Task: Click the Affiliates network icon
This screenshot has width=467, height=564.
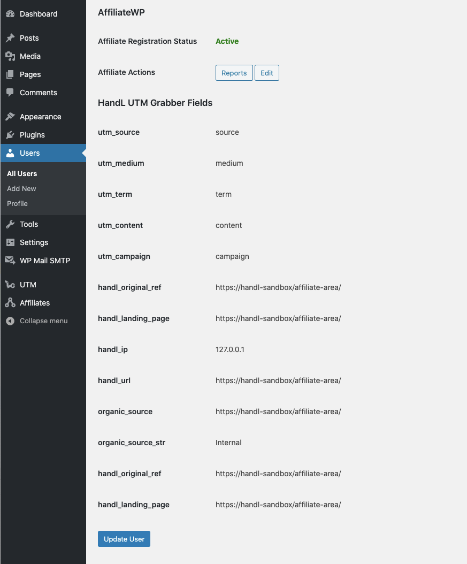Action: (10, 303)
